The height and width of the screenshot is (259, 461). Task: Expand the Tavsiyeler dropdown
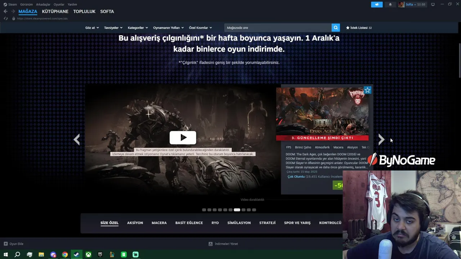(x=113, y=28)
